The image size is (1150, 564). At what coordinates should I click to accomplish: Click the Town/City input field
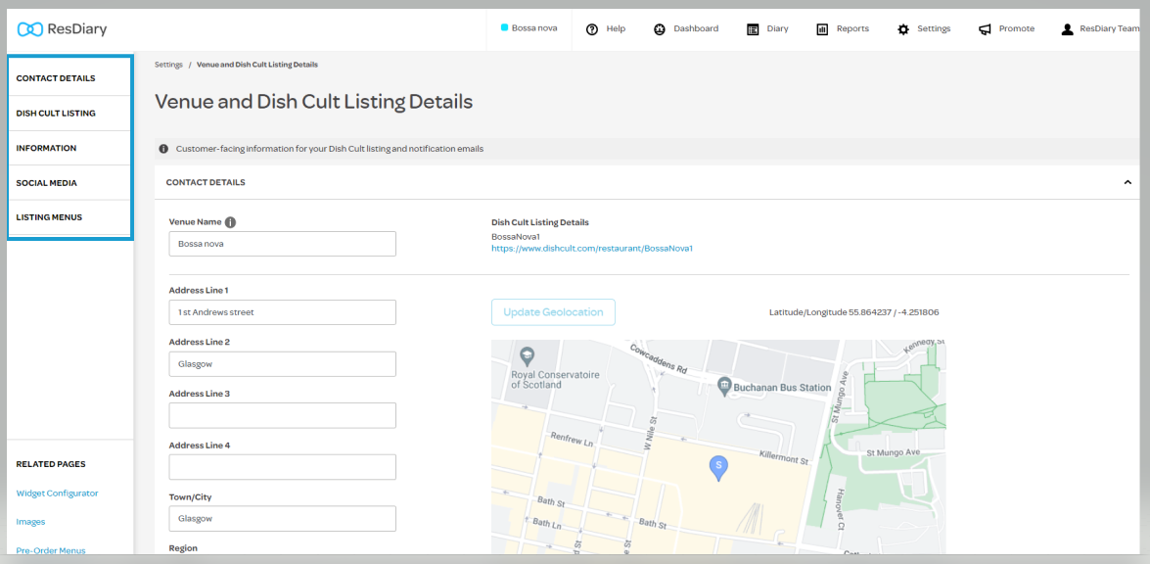coord(283,519)
